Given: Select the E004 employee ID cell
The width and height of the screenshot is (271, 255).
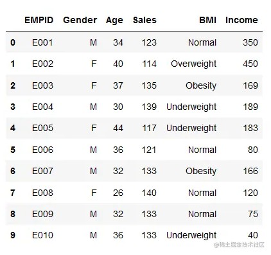Looking at the screenshot, I should point(42,107).
